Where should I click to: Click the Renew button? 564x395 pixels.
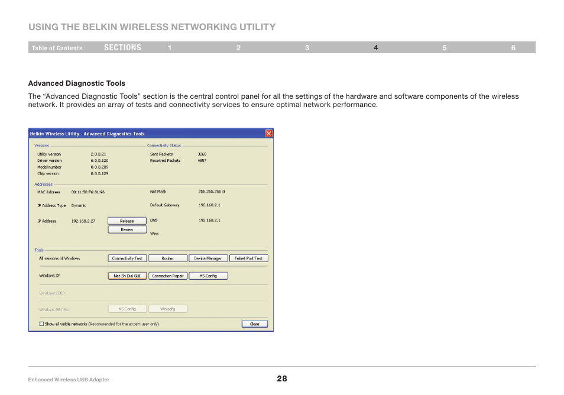click(127, 229)
